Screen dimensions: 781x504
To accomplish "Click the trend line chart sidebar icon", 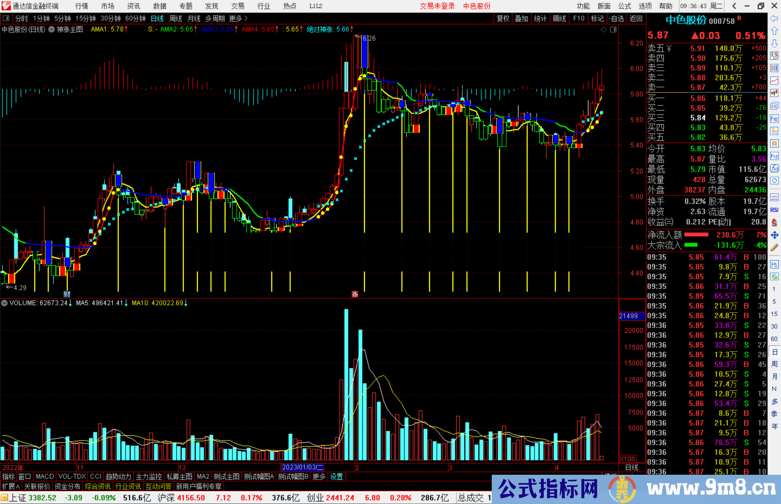I will (774, 80).
